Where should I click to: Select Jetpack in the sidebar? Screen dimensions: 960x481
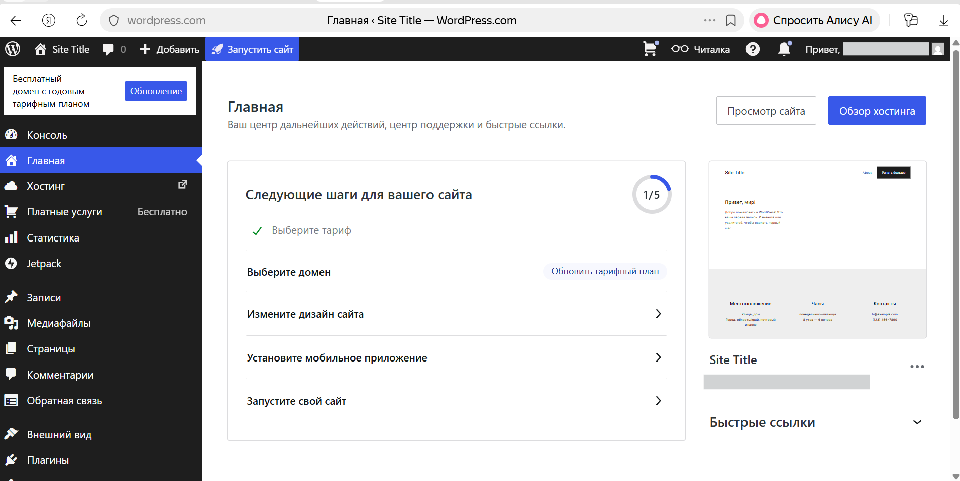43,263
